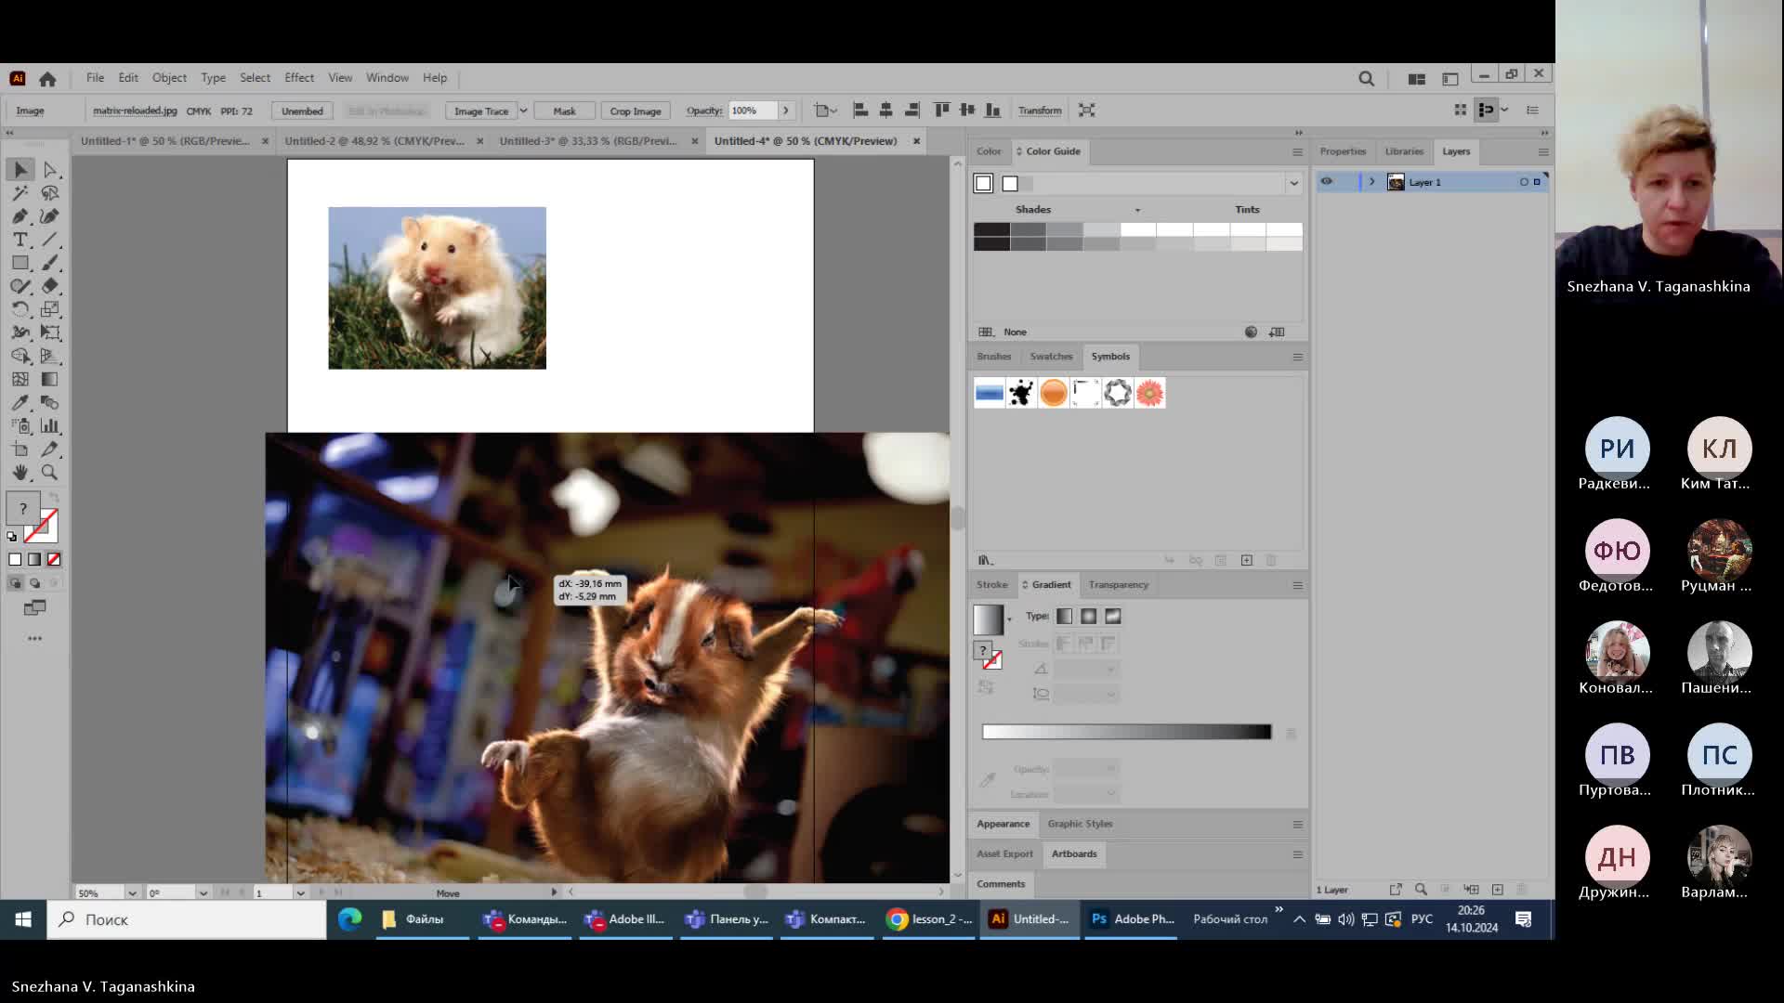1784x1003 pixels.
Task: Select the Scale tool
Action: coord(50,309)
